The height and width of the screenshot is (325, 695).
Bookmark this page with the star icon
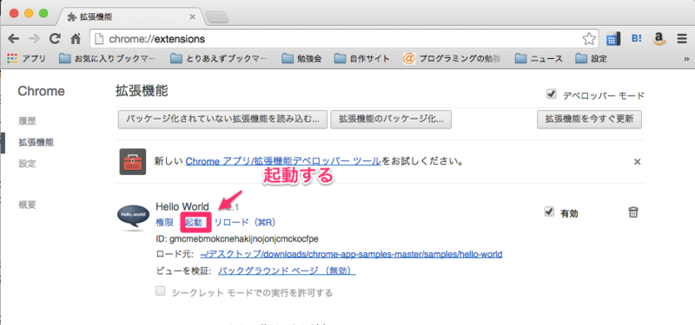tap(589, 39)
